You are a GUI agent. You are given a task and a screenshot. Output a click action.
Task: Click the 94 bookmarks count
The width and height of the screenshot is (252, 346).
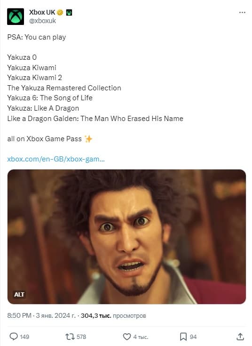(x=193, y=337)
